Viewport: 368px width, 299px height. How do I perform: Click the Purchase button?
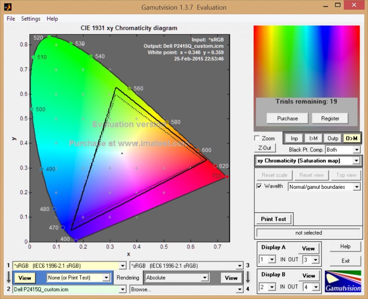click(287, 118)
